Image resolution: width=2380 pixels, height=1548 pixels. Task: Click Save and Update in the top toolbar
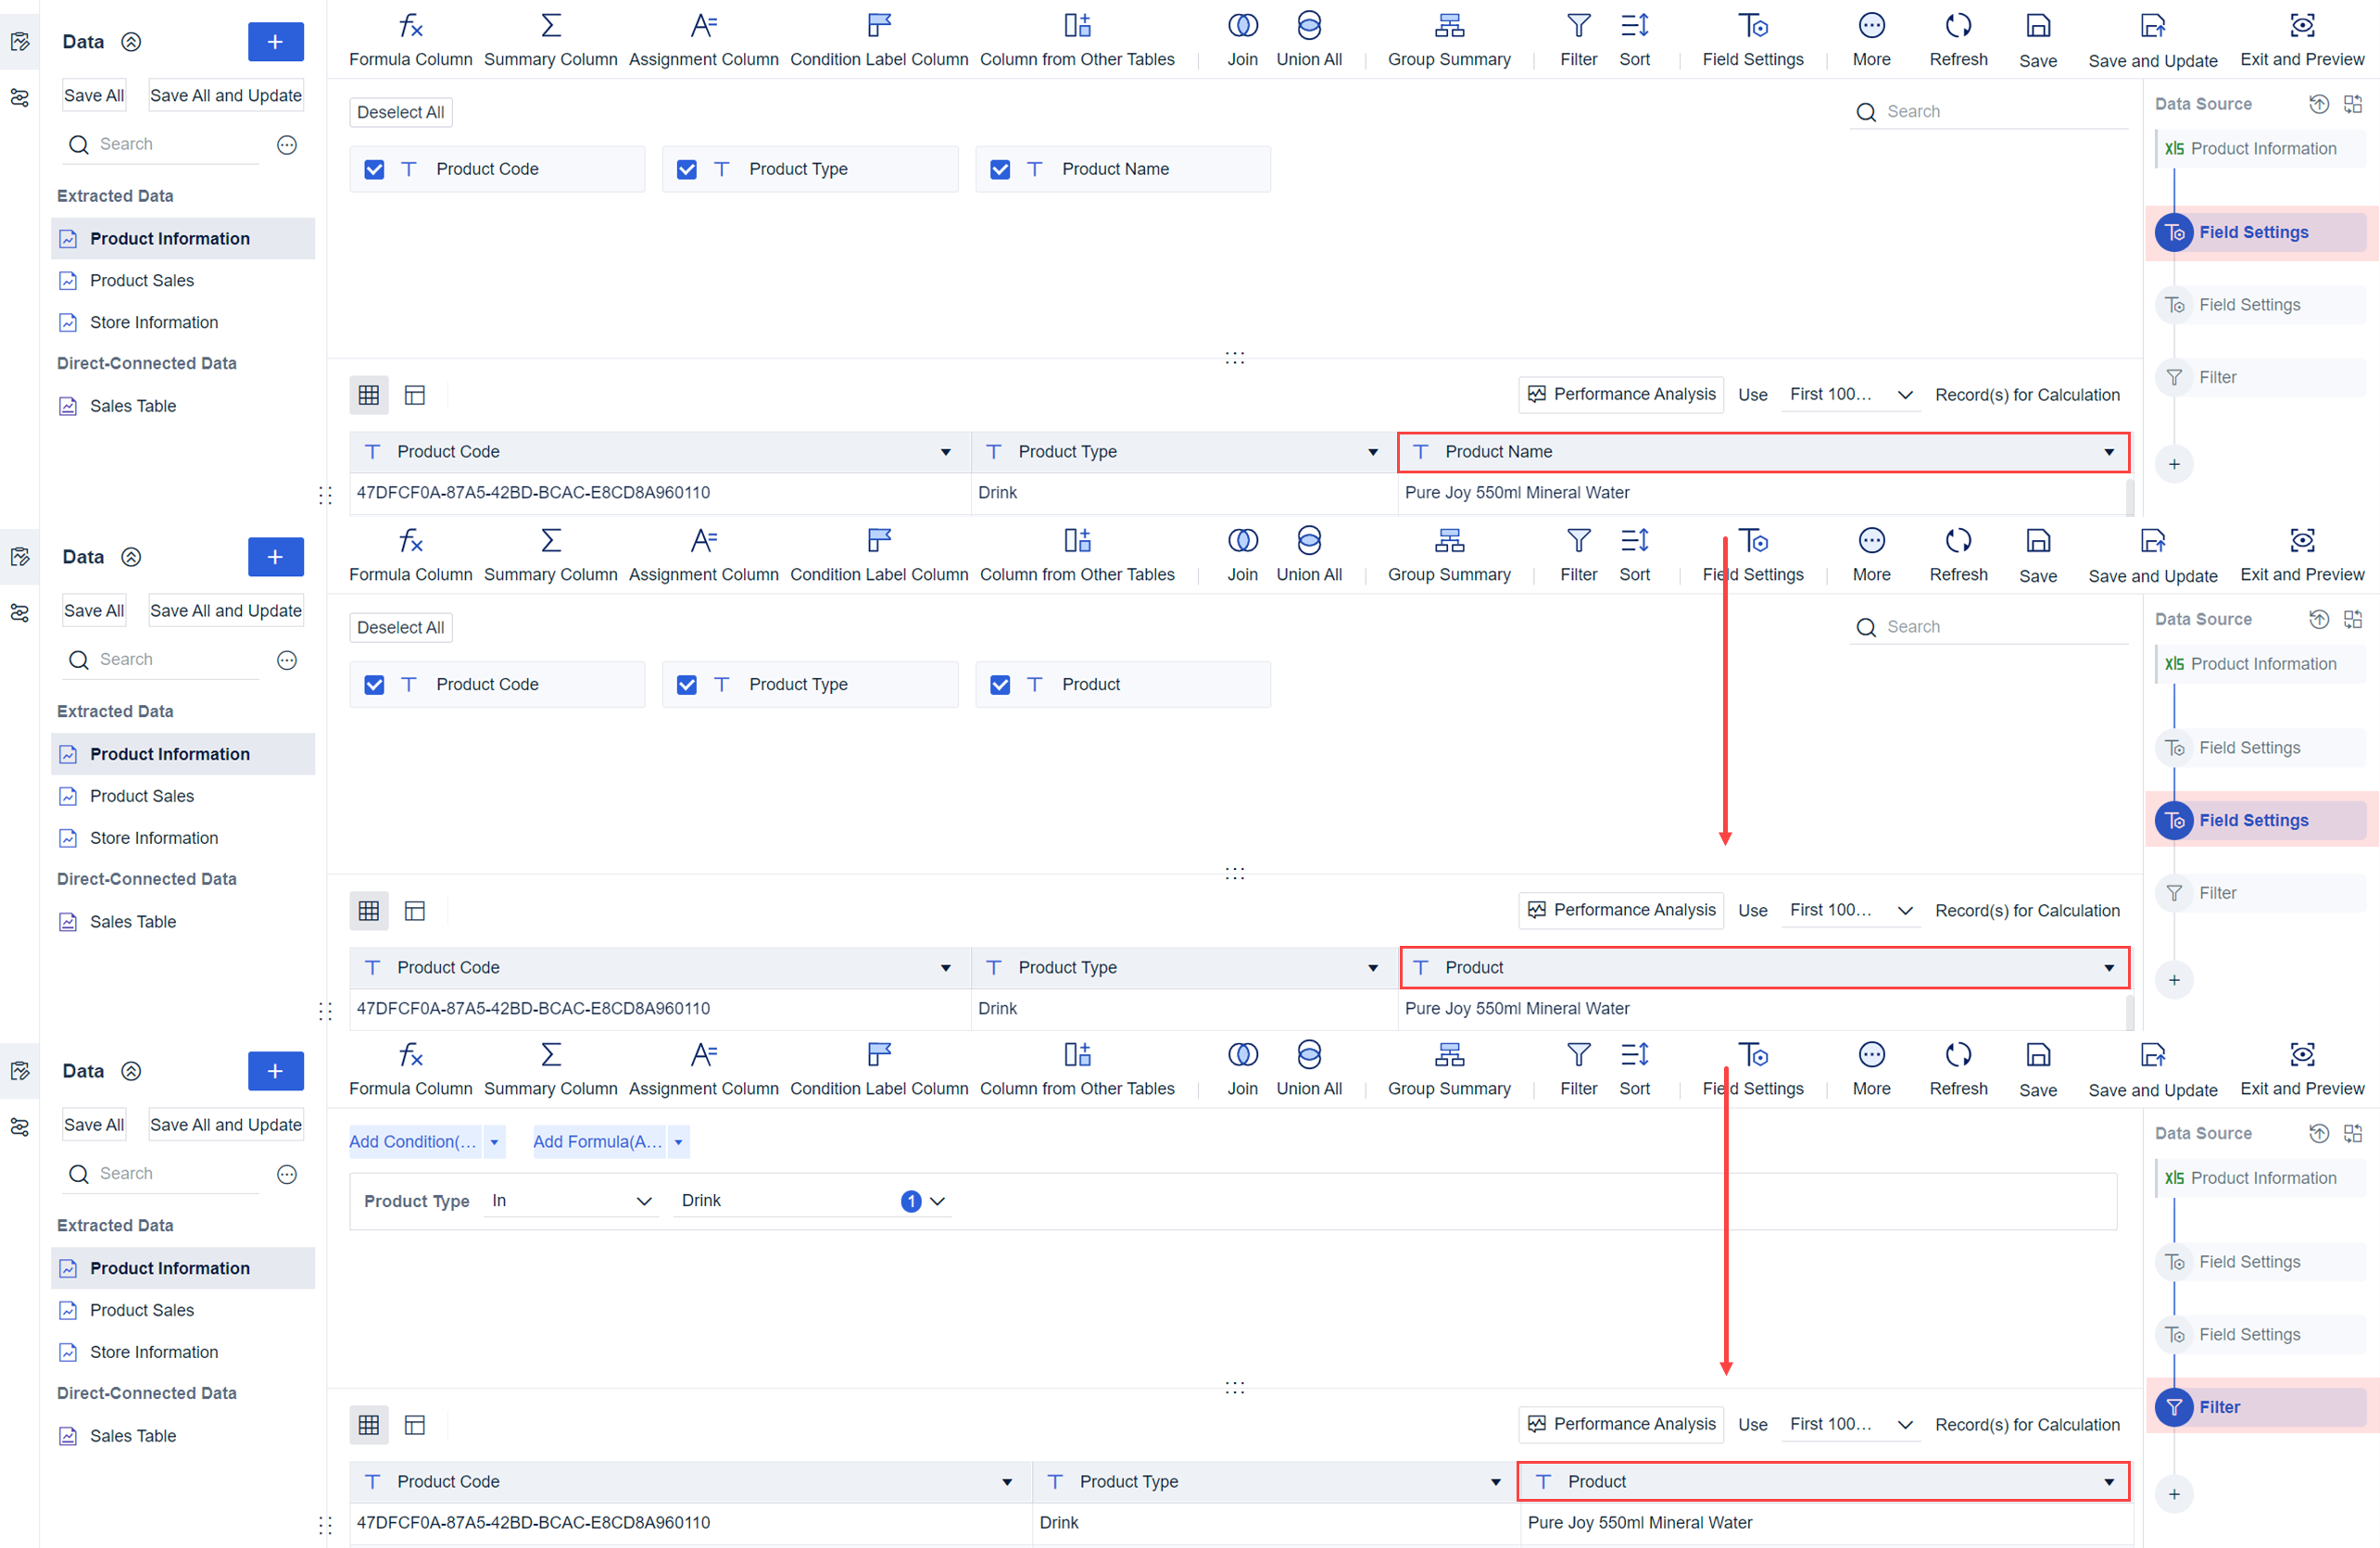click(2152, 40)
